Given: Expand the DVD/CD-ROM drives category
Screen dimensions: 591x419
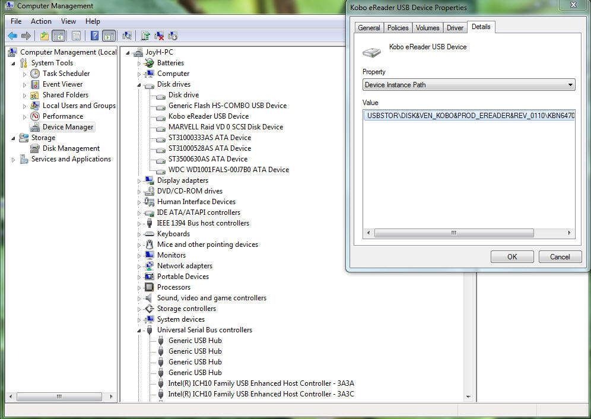Looking at the screenshot, I should pyautogui.click(x=139, y=192).
